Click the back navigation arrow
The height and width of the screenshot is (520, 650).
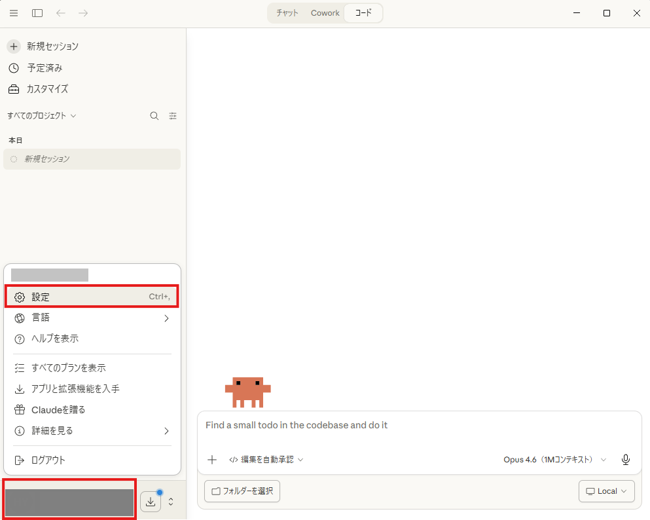coord(61,13)
